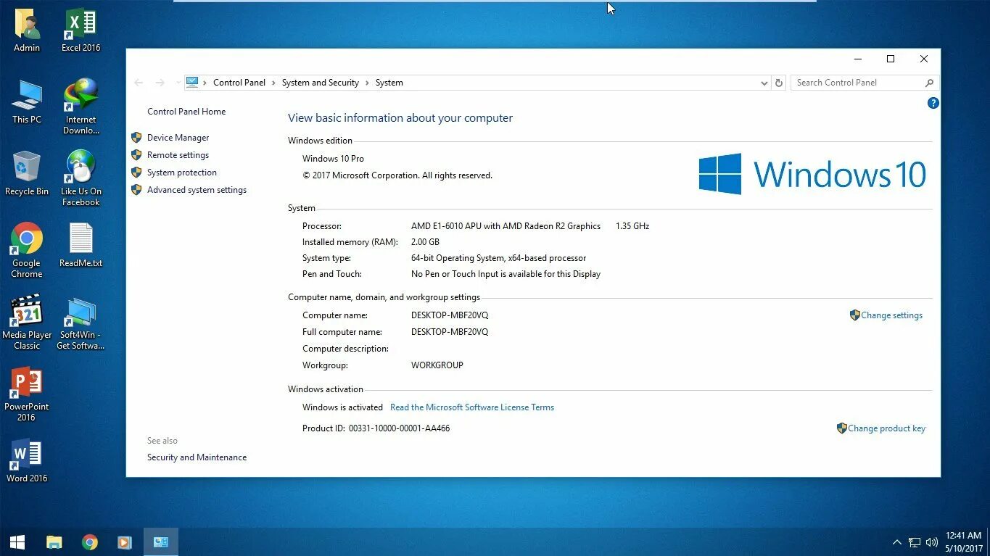Open Remote settings
The height and width of the screenshot is (556, 990).
pos(178,155)
